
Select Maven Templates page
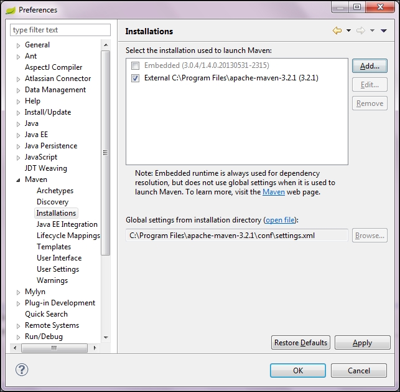54,247
